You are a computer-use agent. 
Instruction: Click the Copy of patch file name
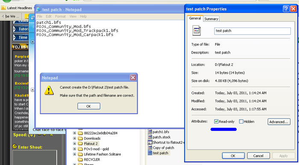tap(164, 147)
